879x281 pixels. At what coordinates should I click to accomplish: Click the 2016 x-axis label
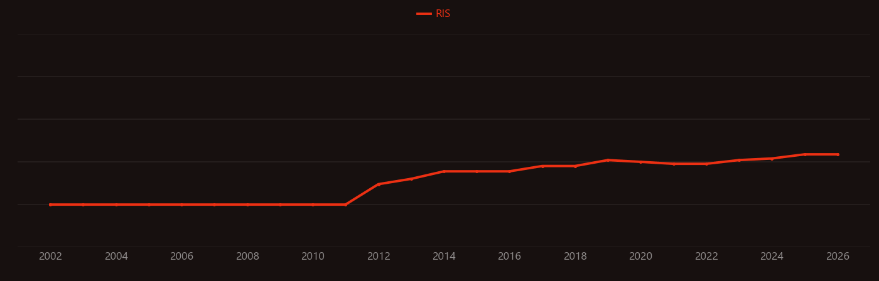(x=510, y=257)
